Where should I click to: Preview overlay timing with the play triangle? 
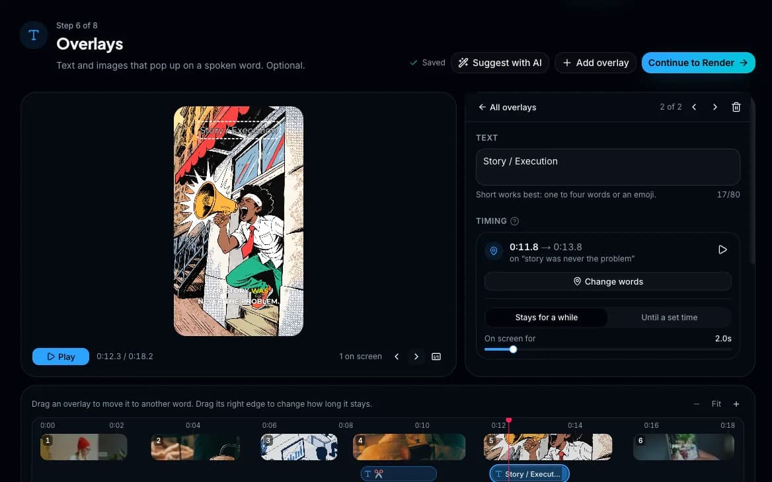tap(722, 250)
